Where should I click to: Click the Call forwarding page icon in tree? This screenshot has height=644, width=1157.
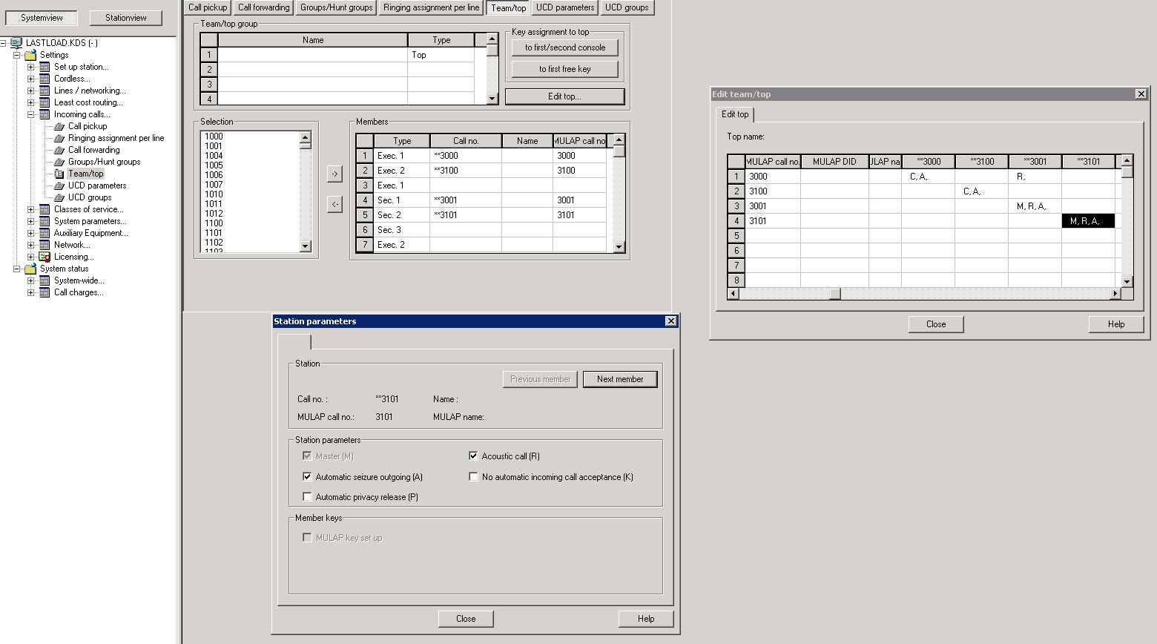[59, 150]
